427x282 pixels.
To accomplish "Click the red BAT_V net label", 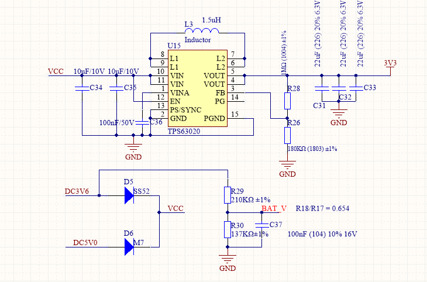I will point(274,208).
